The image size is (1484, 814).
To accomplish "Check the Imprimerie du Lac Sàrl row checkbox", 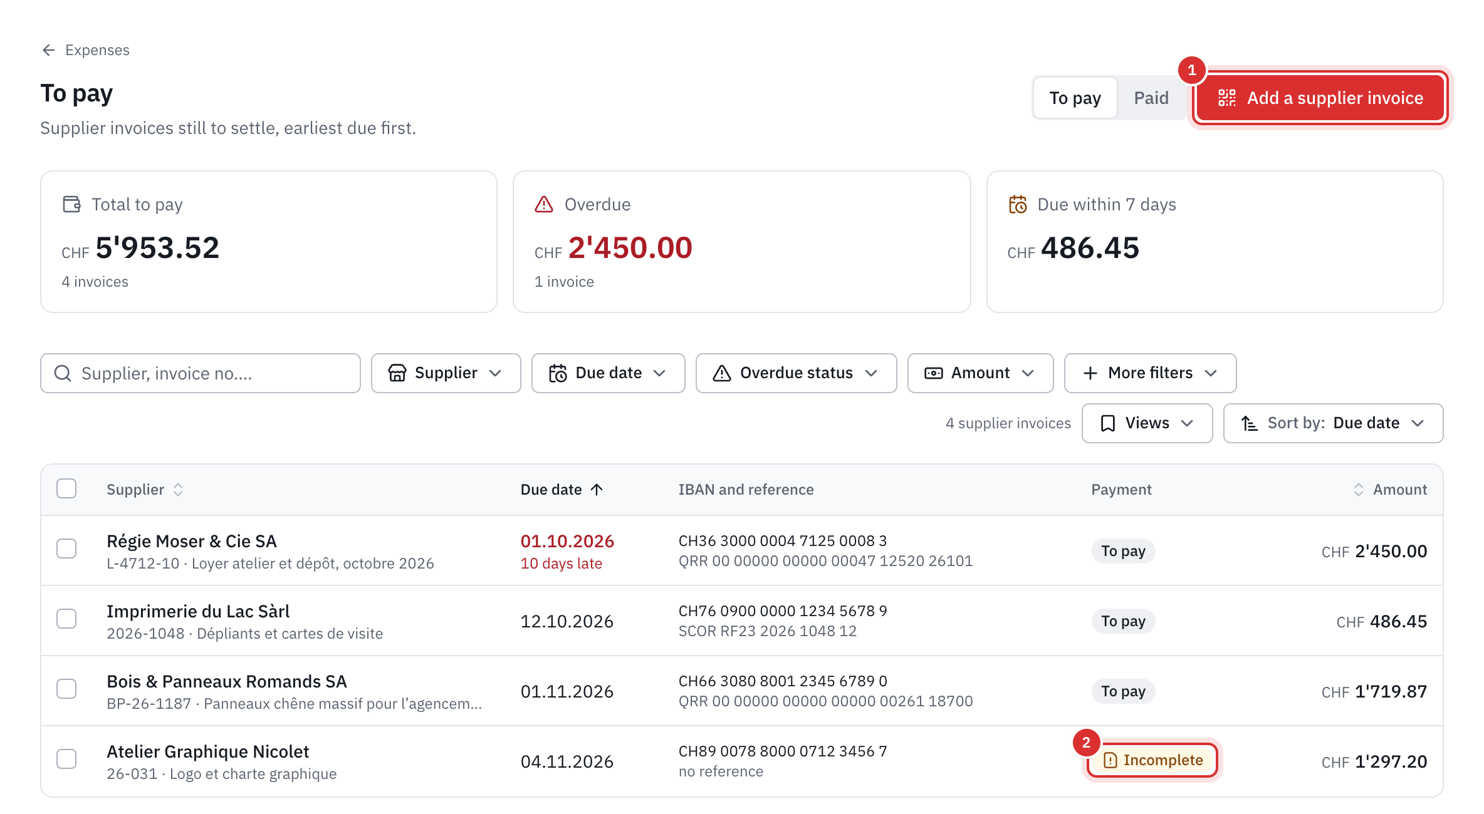I will coord(66,619).
